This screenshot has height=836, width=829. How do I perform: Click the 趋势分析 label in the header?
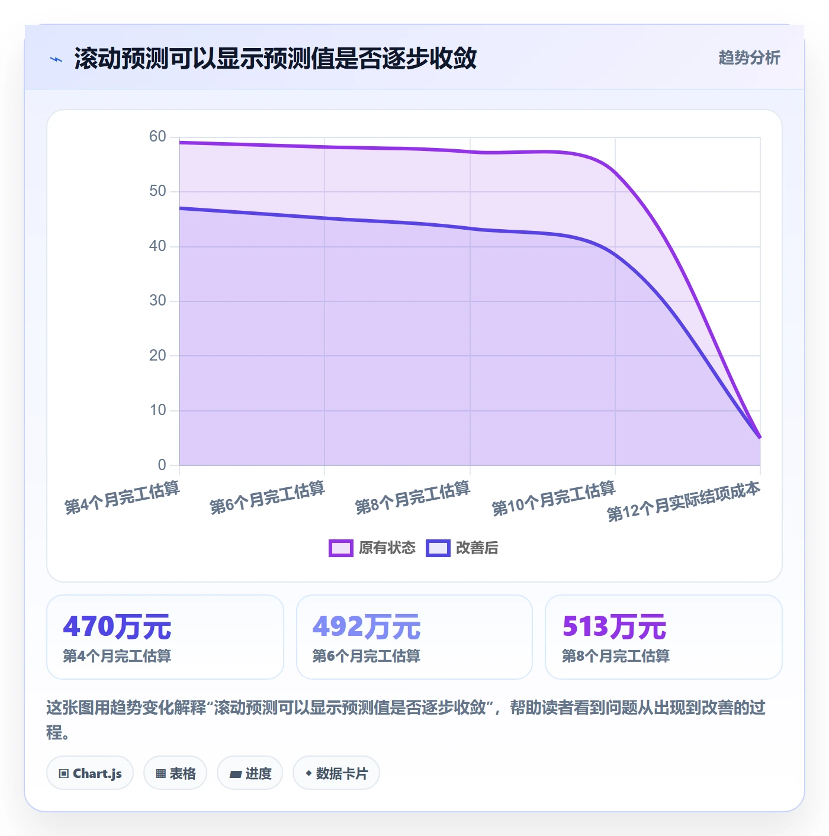749,57
